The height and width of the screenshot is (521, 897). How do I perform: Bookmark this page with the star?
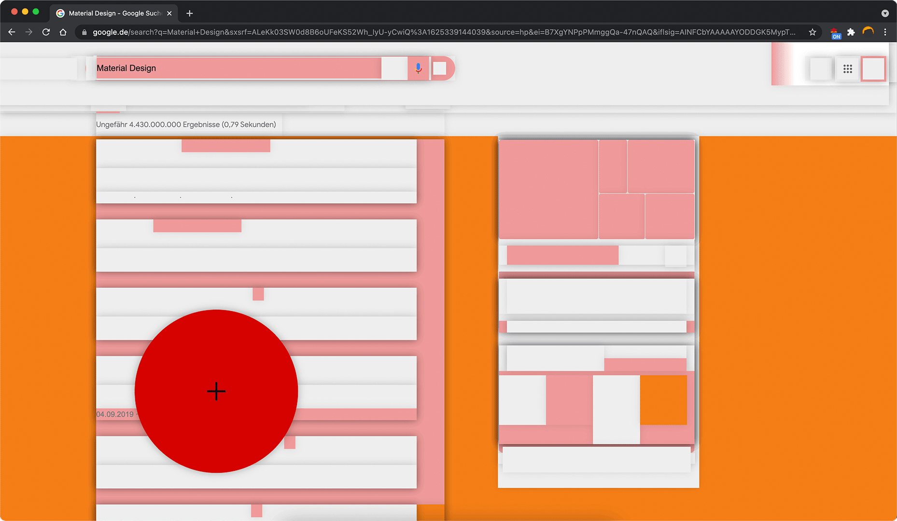[x=813, y=32]
